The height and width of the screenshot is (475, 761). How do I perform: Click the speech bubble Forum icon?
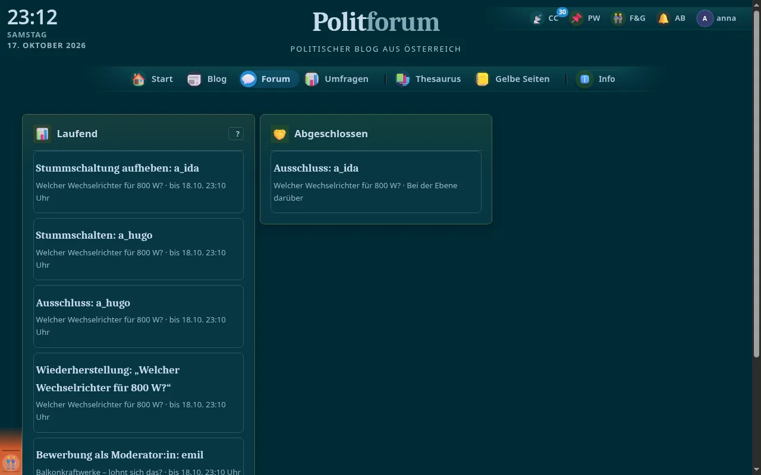pyautogui.click(x=249, y=79)
